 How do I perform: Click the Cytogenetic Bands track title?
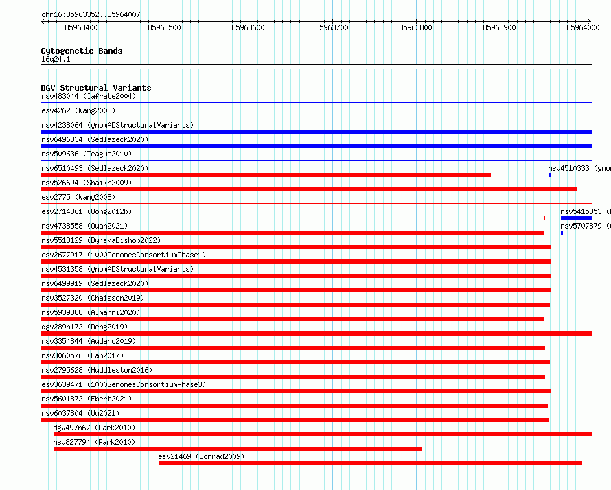pos(82,51)
